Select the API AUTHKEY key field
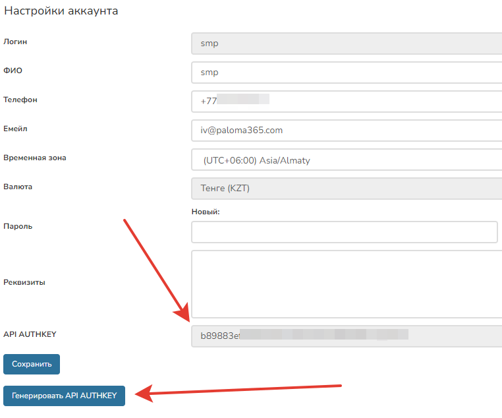 pyautogui.click(x=346, y=335)
